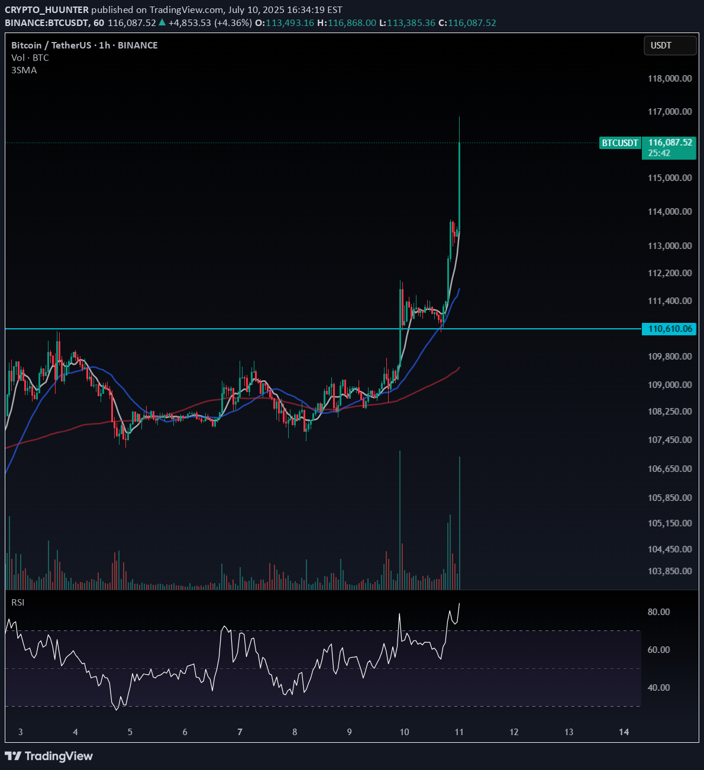Click the 109,800.00 price axis label
The width and height of the screenshot is (704, 770).
tap(670, 356)
